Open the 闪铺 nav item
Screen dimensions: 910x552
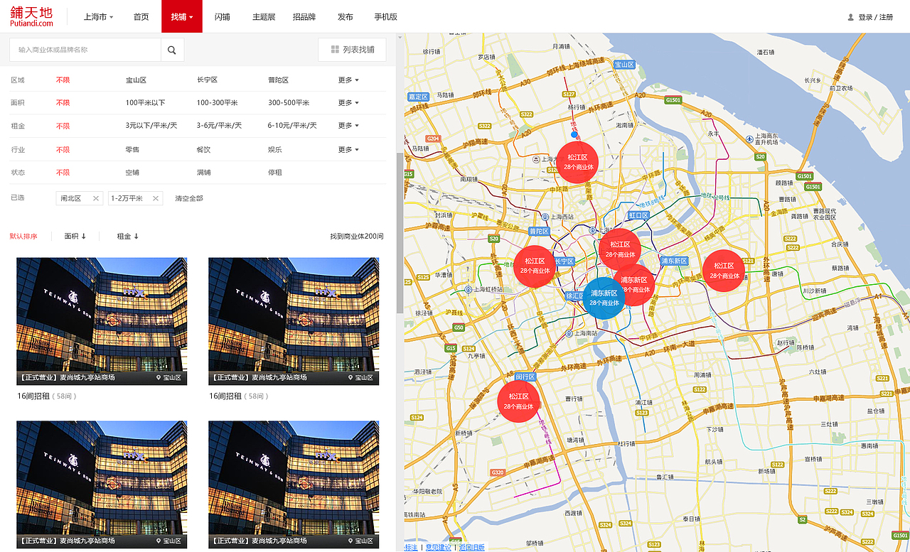223,16
